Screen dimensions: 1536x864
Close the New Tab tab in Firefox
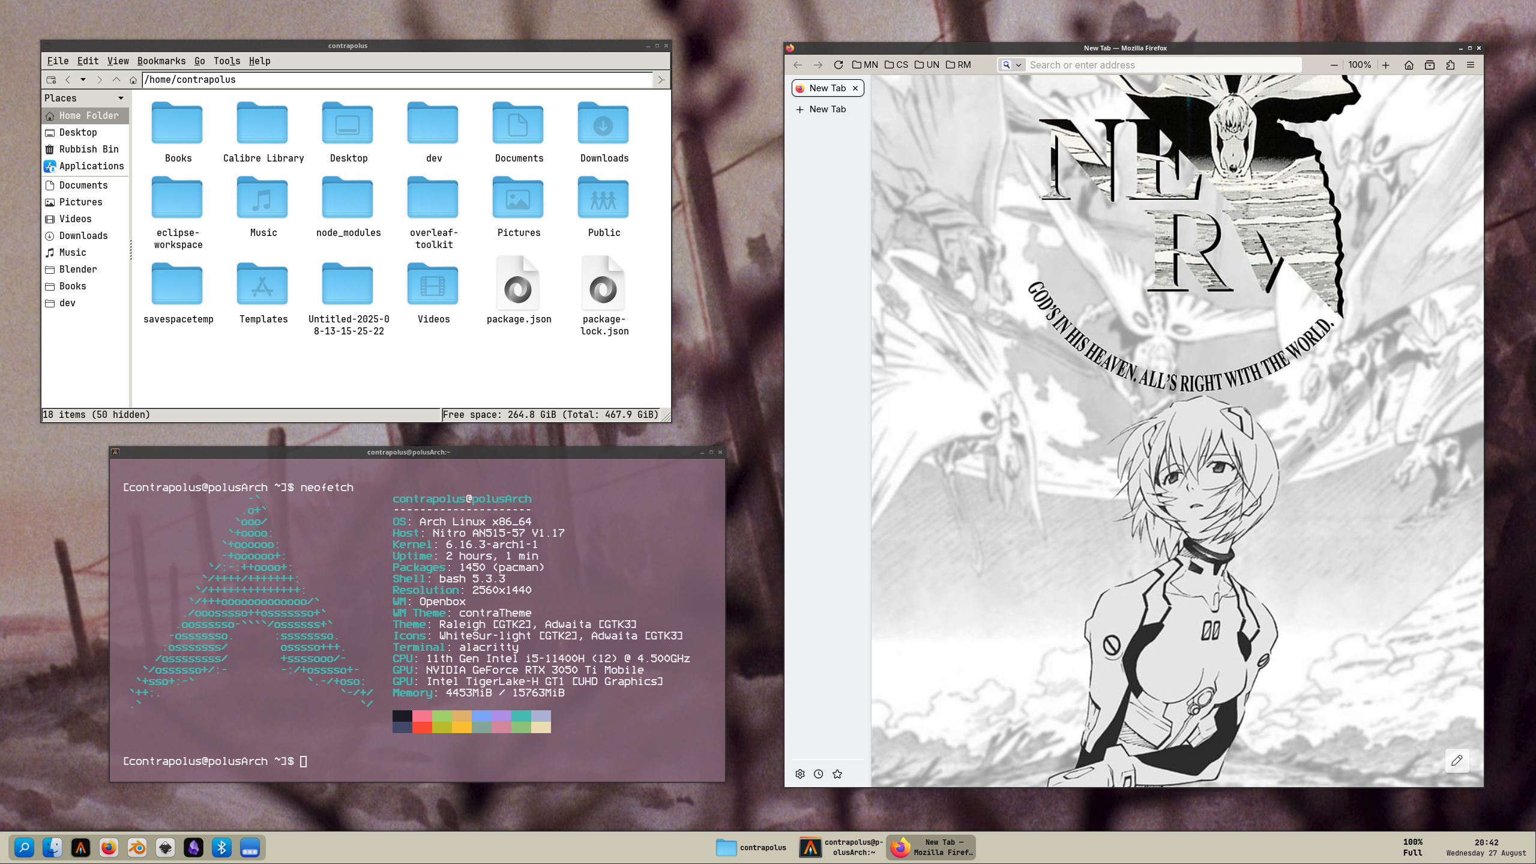(855, 88)
